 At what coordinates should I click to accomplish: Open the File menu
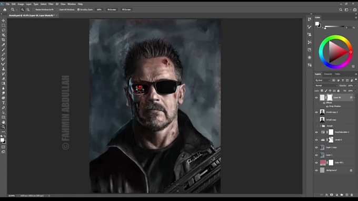8,4
